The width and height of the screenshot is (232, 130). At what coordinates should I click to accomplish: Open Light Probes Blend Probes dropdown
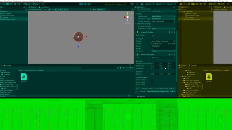point(163,16)
